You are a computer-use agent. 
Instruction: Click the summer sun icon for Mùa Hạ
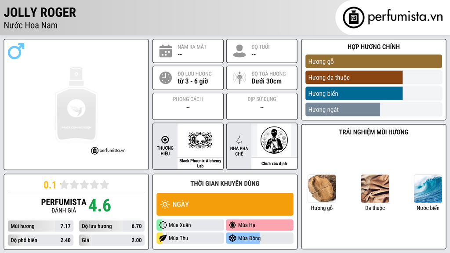232,225
